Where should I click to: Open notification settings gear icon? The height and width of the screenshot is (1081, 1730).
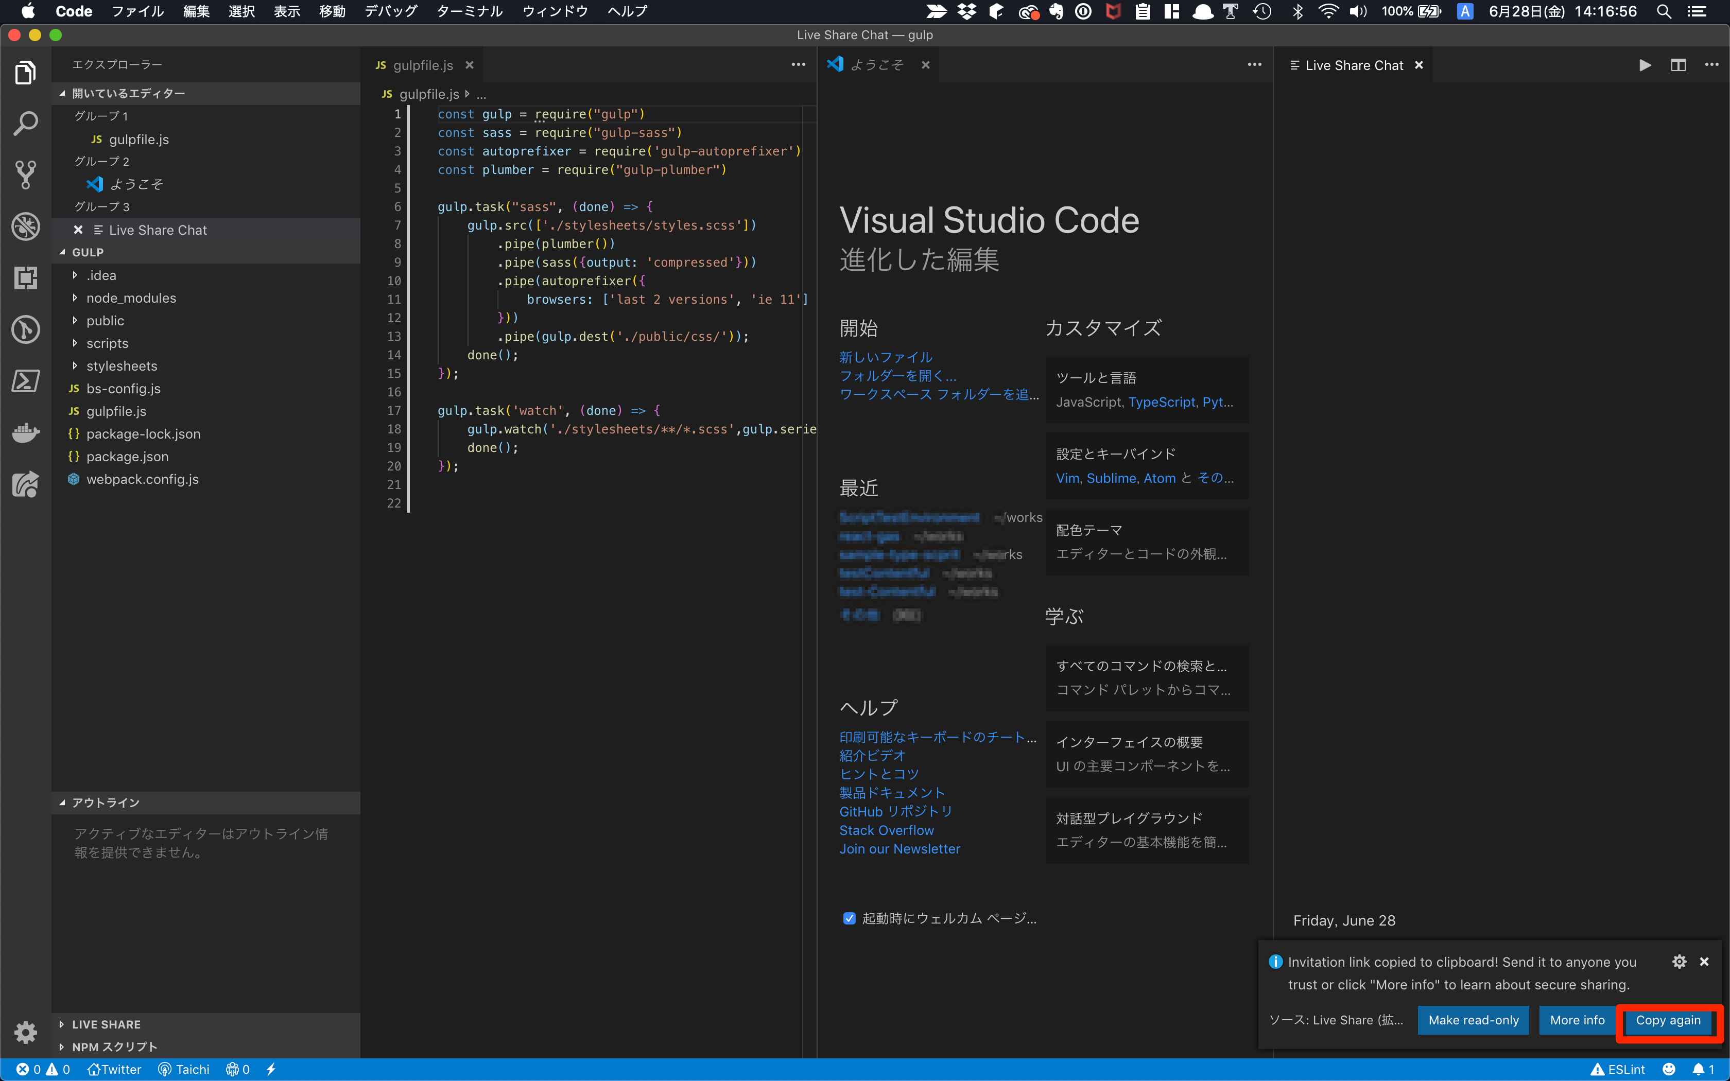coord(1679,962)
